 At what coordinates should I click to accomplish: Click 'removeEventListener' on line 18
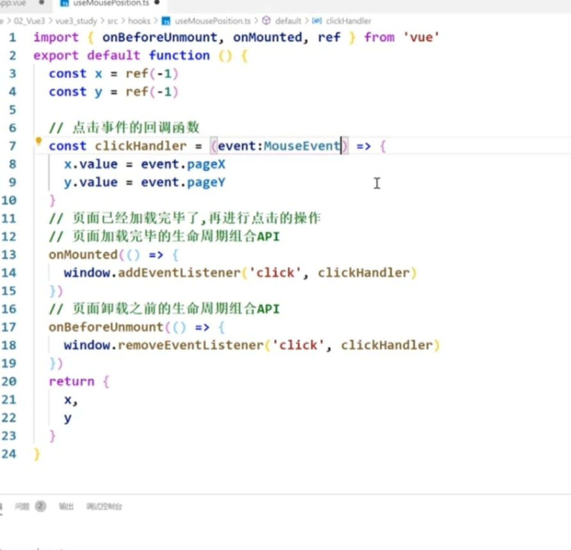(191, 345)
